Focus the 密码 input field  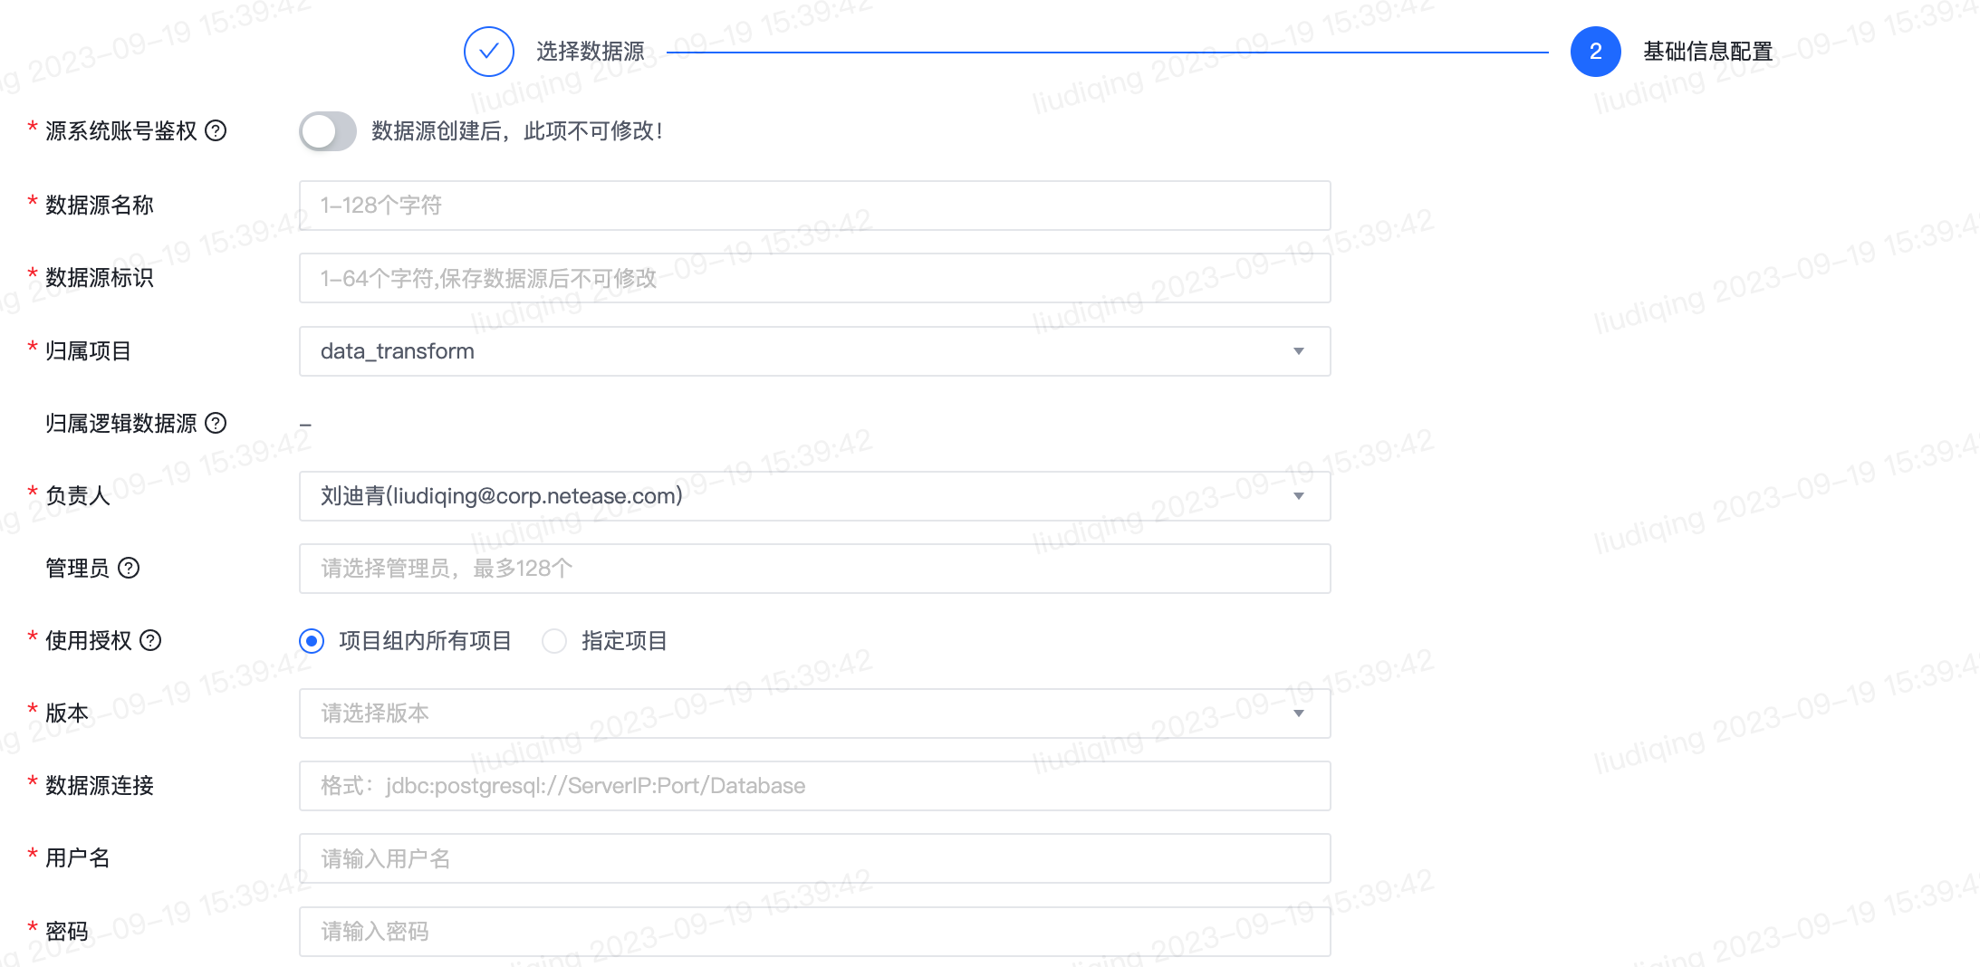(815, 932)
